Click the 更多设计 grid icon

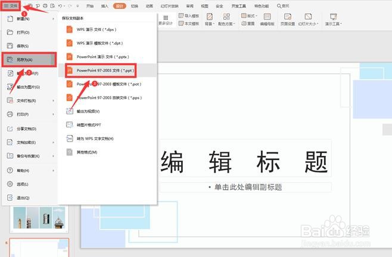[166, 17]
